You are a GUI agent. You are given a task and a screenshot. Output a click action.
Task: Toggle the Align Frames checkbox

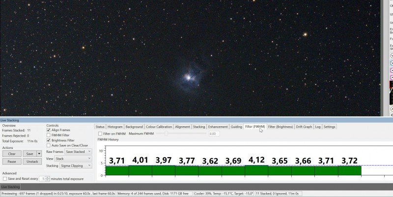point(48,130)
